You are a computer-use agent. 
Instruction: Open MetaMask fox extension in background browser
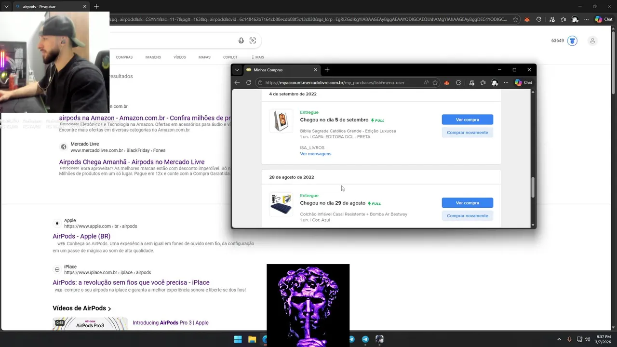click(x=527, y=19)
